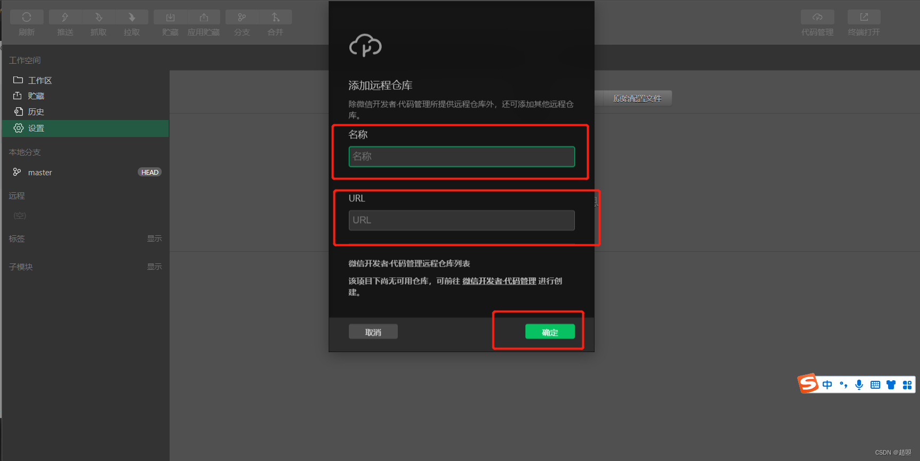Screen dimensions: 920x461
Task: Click the IME microphone voice input icon
Action: coord(859,385)
